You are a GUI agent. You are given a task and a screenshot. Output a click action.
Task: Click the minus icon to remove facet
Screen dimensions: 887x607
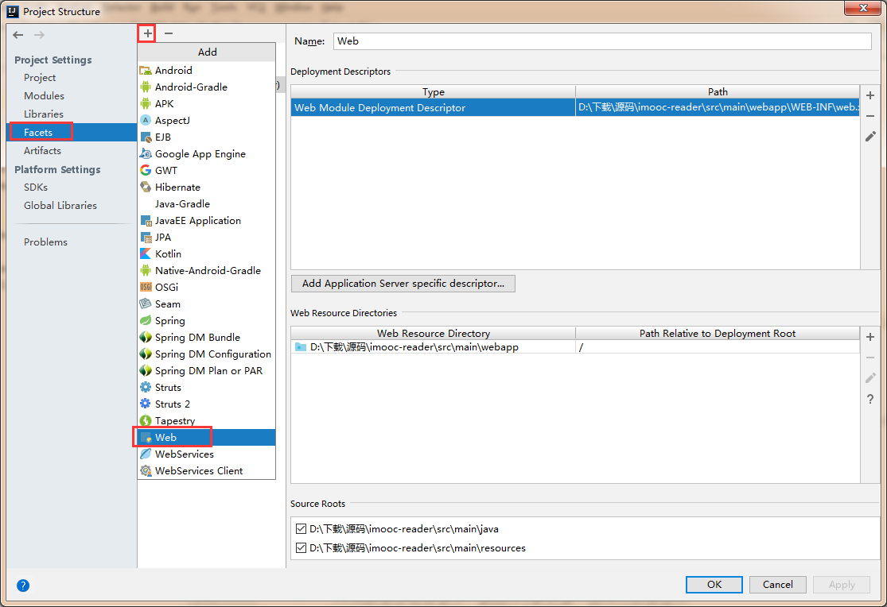click(x=169, y=33)
